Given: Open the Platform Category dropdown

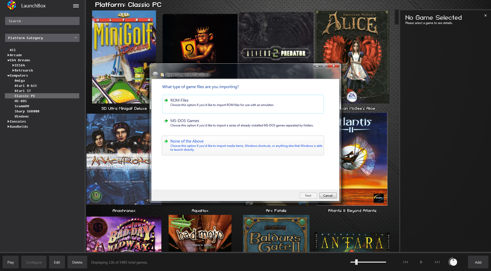Looking at the screenshot, I should click(42, 38).
